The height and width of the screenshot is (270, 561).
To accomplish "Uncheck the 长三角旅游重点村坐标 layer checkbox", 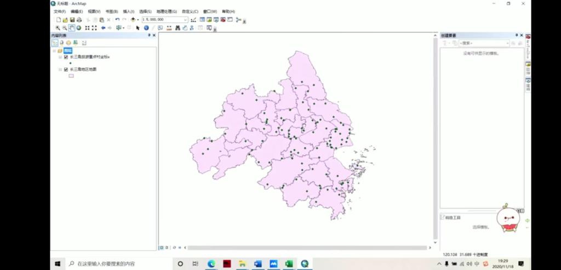I will point(66,57).
